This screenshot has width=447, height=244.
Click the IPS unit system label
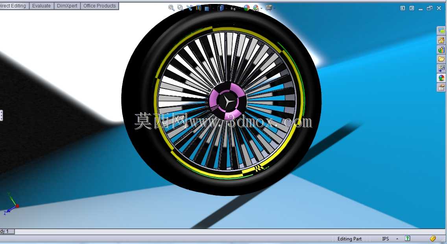click(386, 239)
